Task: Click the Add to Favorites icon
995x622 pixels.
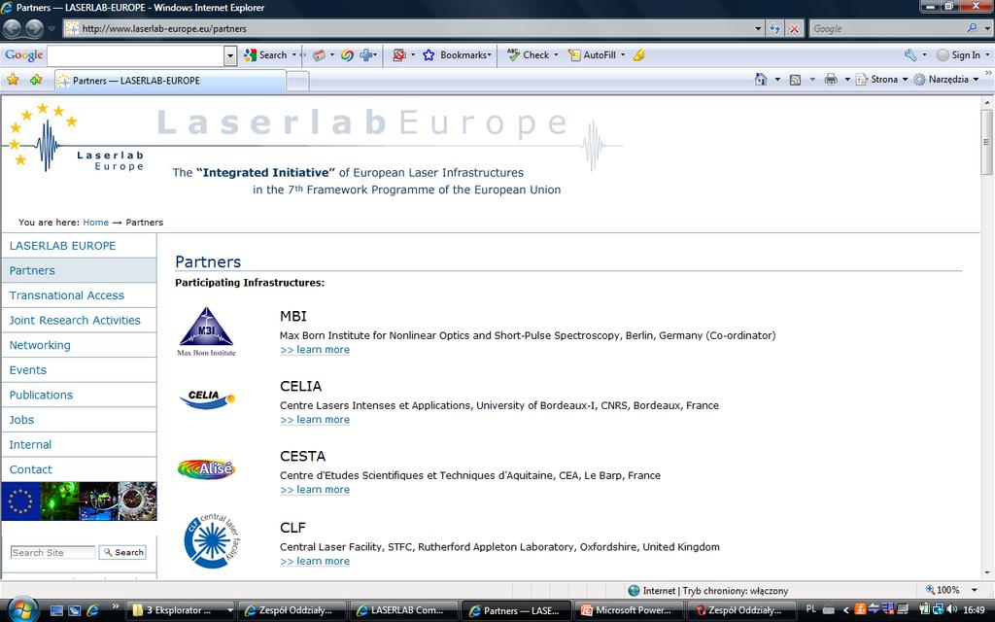Action: pos(36,80)
